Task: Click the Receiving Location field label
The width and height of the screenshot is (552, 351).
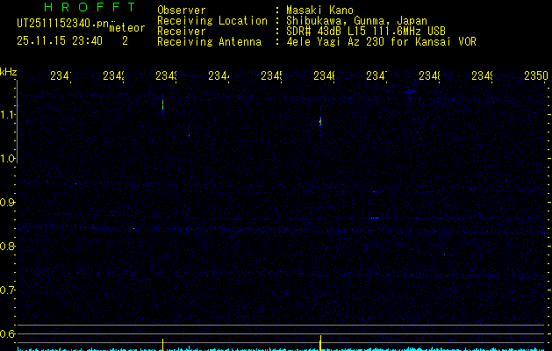Action: tap(211, 21)
